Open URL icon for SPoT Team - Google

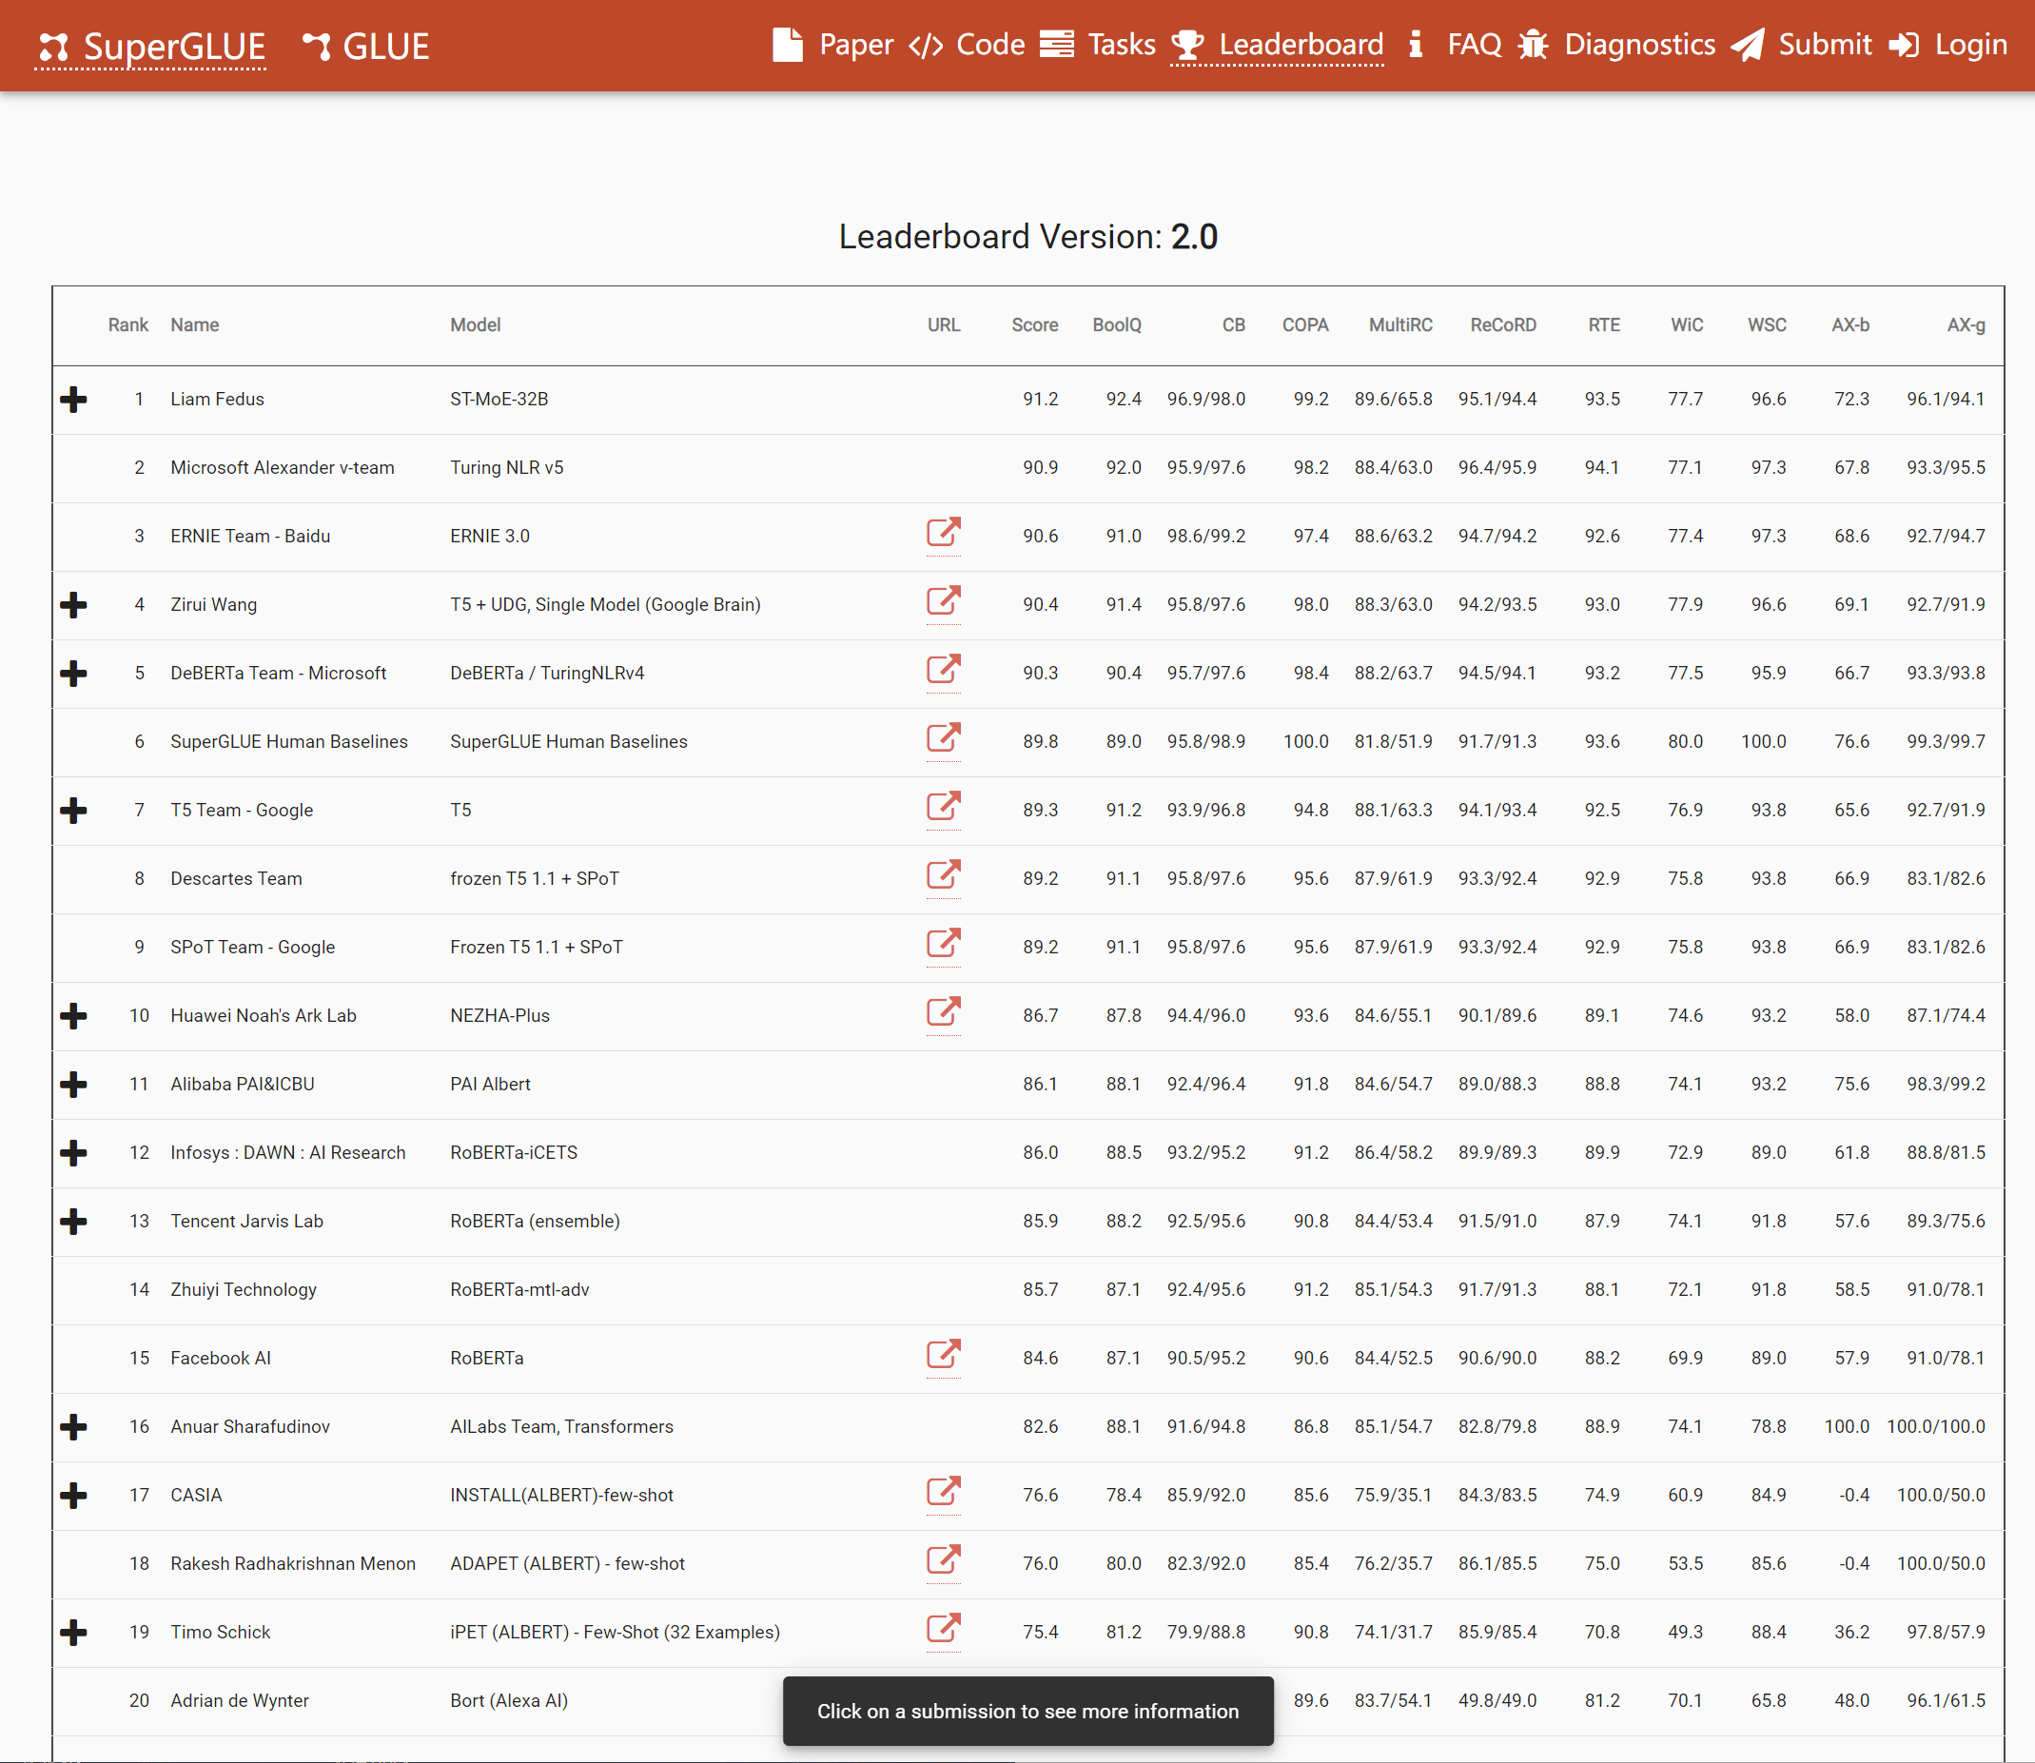[943, 944]
